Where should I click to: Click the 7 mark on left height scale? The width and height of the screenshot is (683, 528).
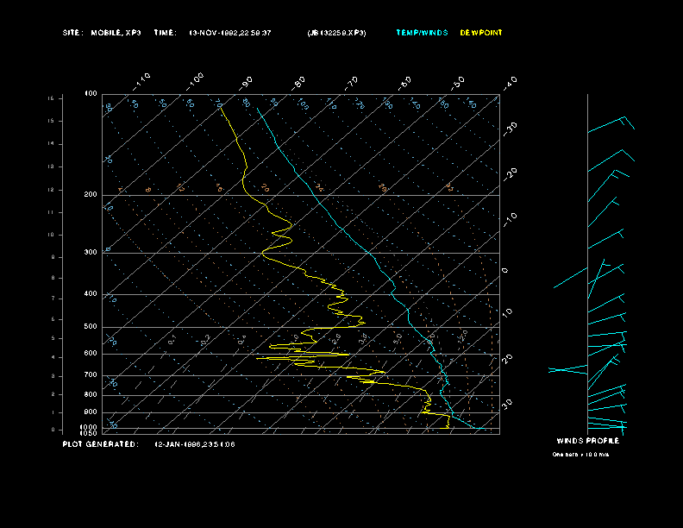coord(53,299)
